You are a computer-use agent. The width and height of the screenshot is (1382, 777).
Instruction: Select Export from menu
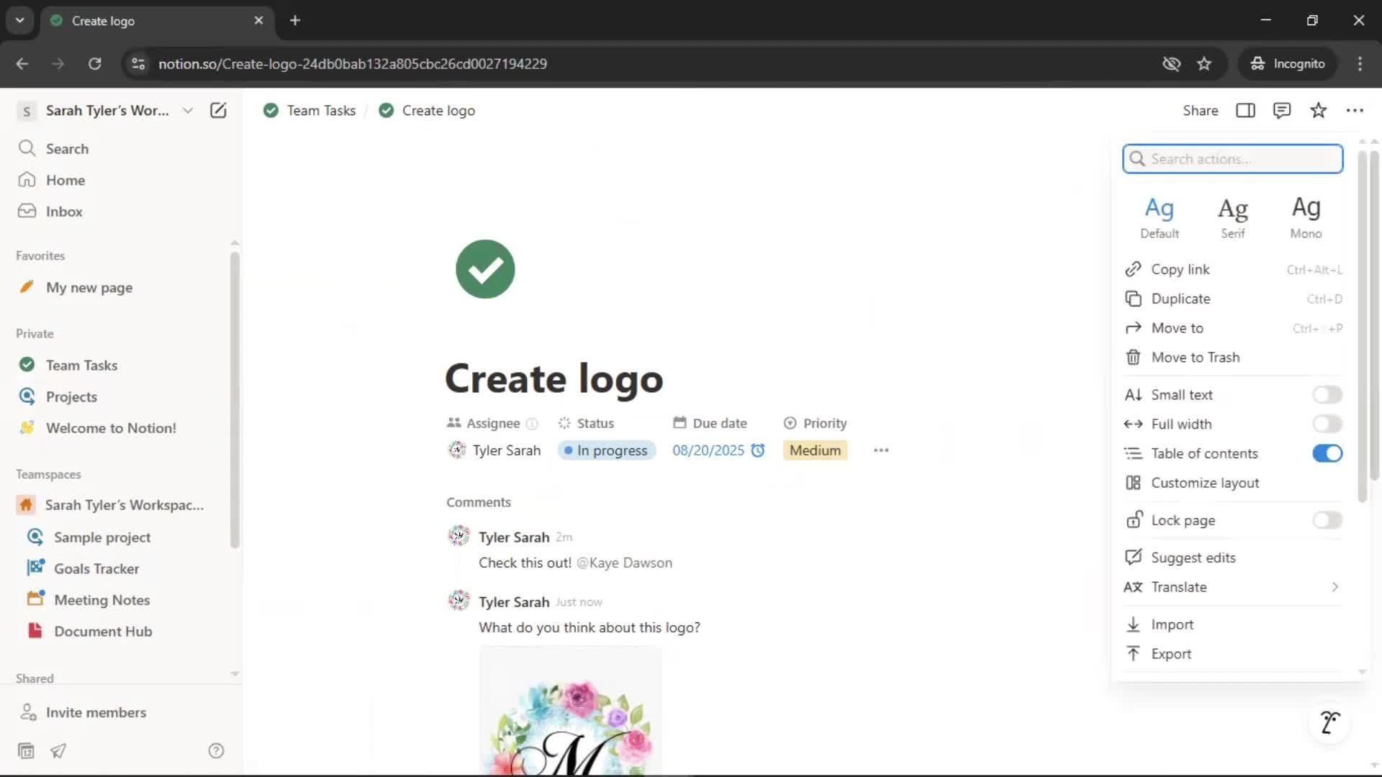[1233, 654]
